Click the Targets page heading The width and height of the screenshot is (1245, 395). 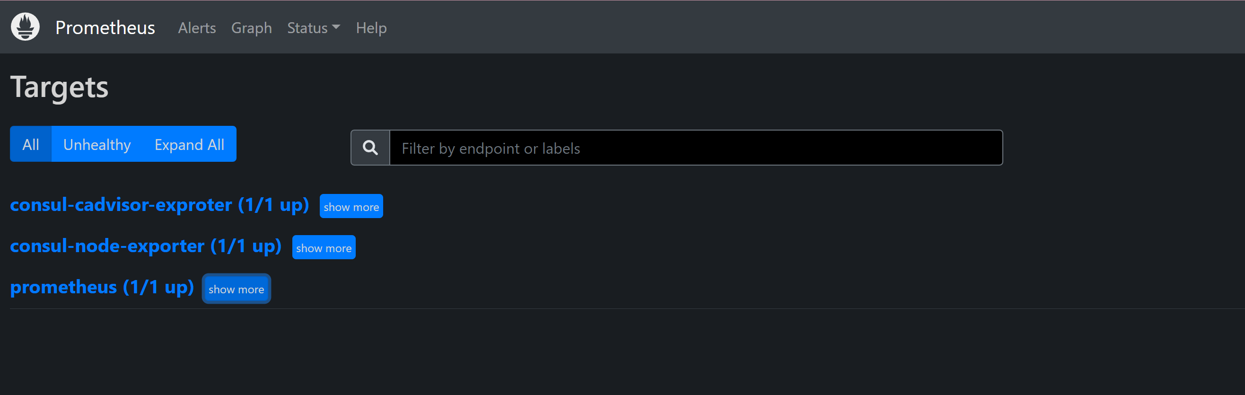point(59,87)
